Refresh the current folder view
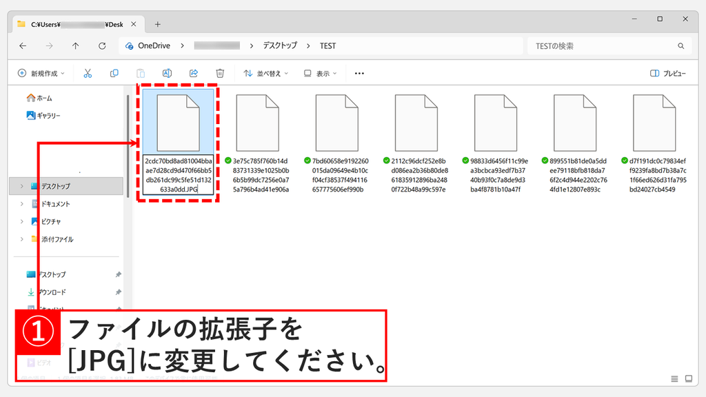706x397 pixels. pyautogui.click(x=102, y=46)
